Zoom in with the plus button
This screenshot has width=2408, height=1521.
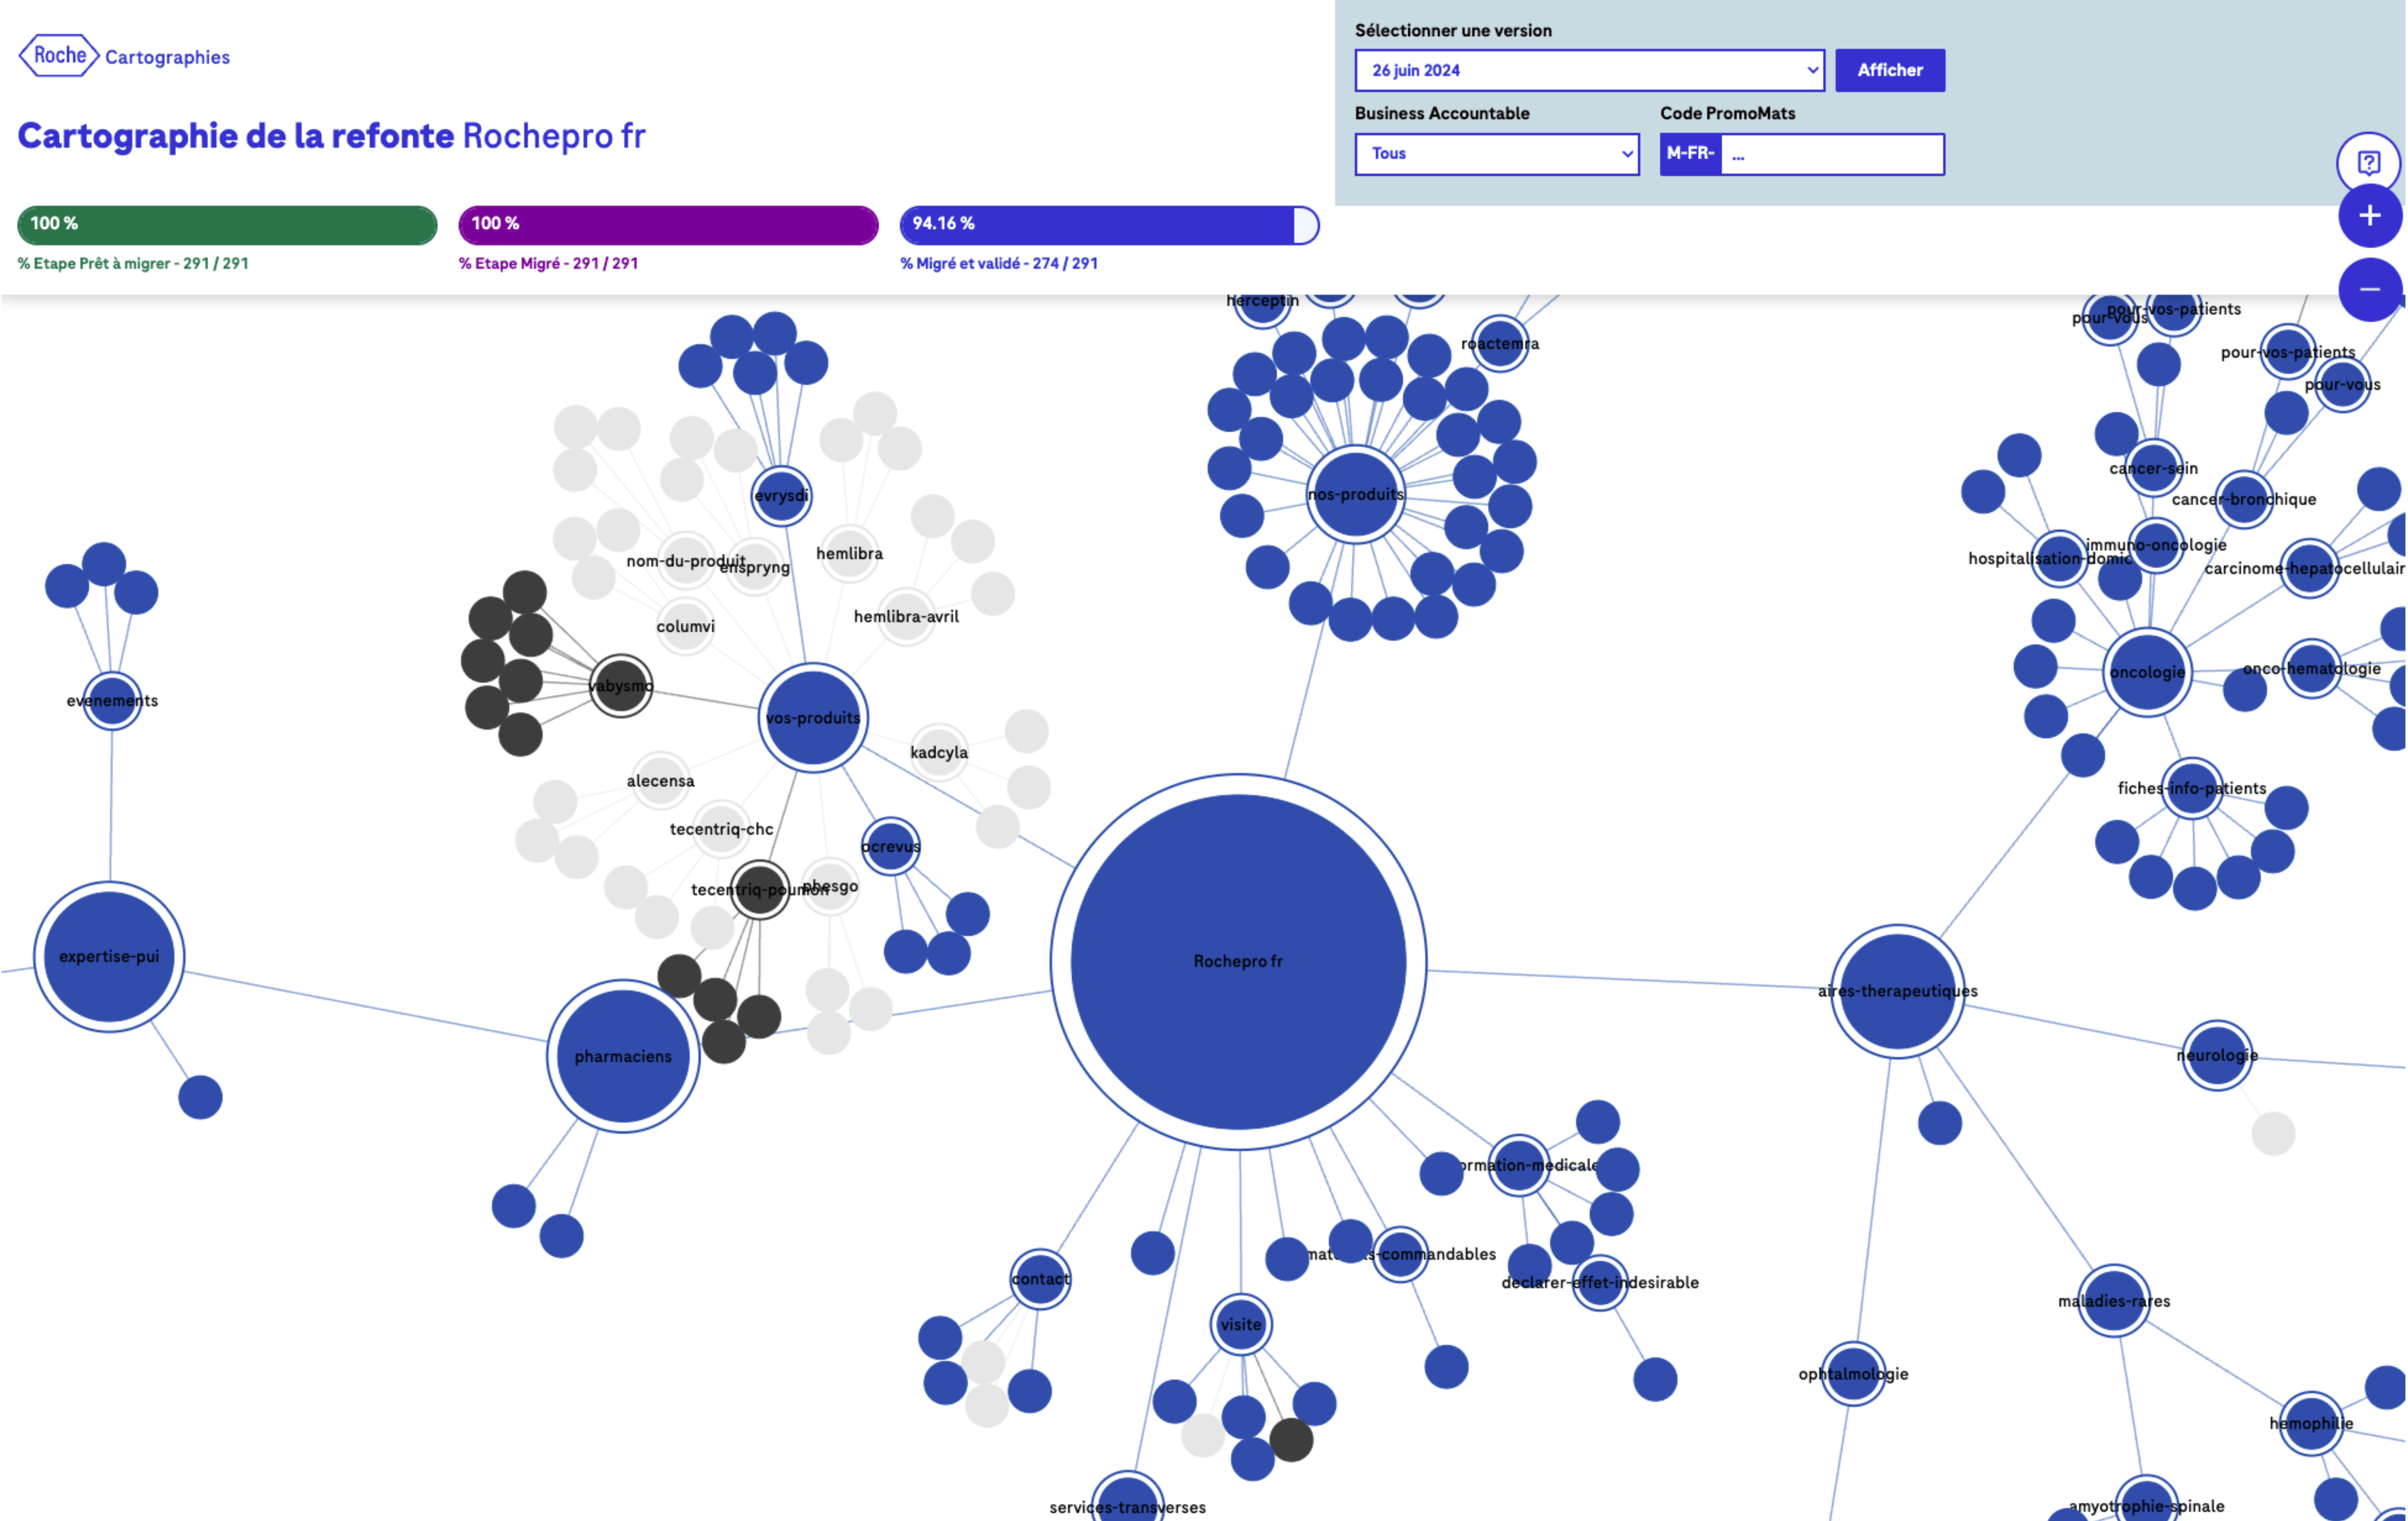(2369, 216)
